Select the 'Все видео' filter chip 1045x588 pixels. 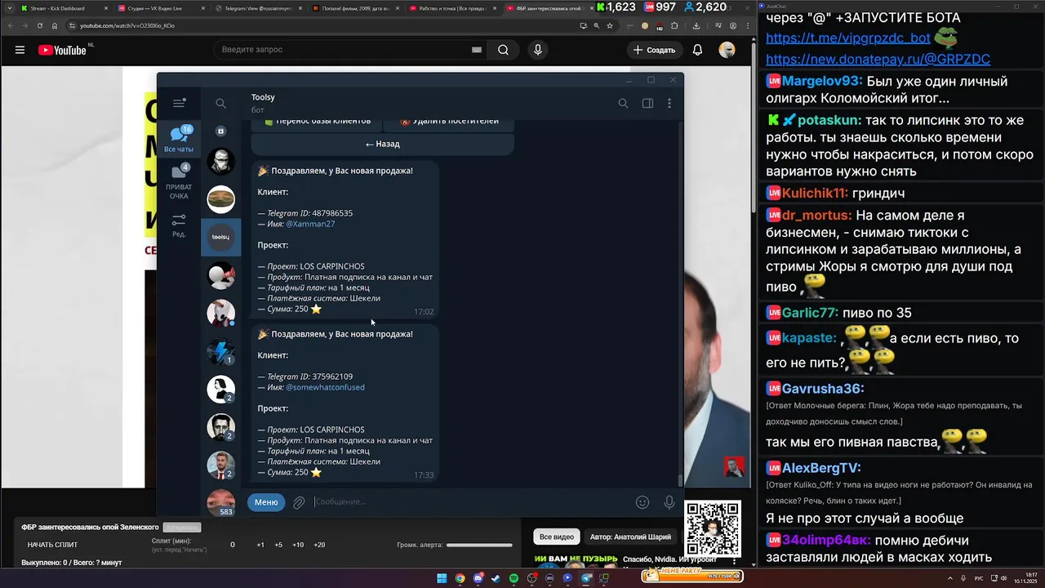tap(557, 537)
